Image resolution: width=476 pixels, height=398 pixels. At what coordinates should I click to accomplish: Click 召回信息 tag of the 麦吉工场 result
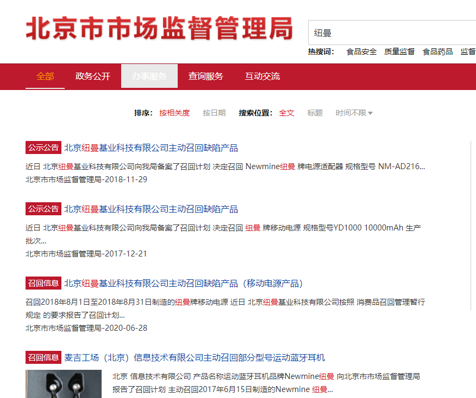point(43,357)
